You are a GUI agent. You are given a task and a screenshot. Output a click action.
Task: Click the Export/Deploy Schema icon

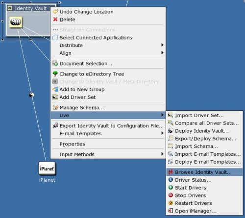click(x=171, y=138)
